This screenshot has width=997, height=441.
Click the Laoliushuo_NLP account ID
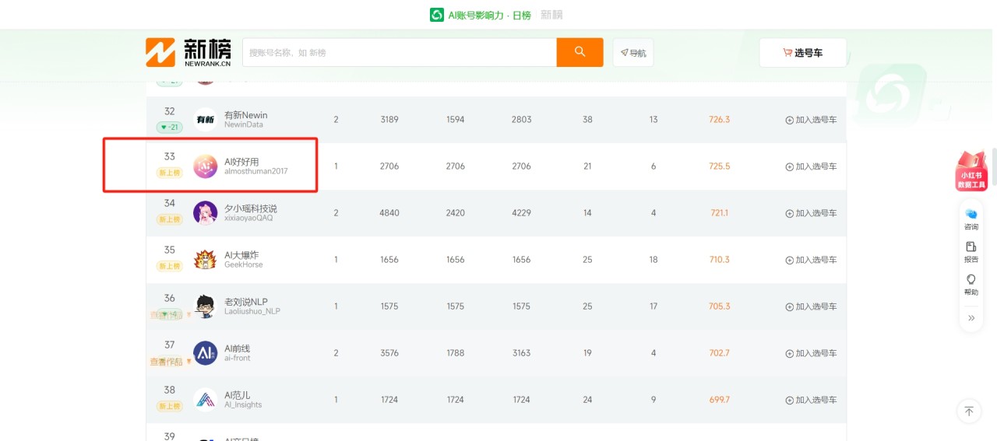[x=252, y=311]
